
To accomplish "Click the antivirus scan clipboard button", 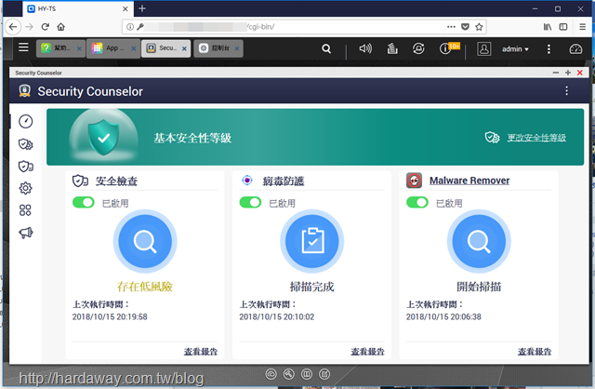I will (312, 241).
